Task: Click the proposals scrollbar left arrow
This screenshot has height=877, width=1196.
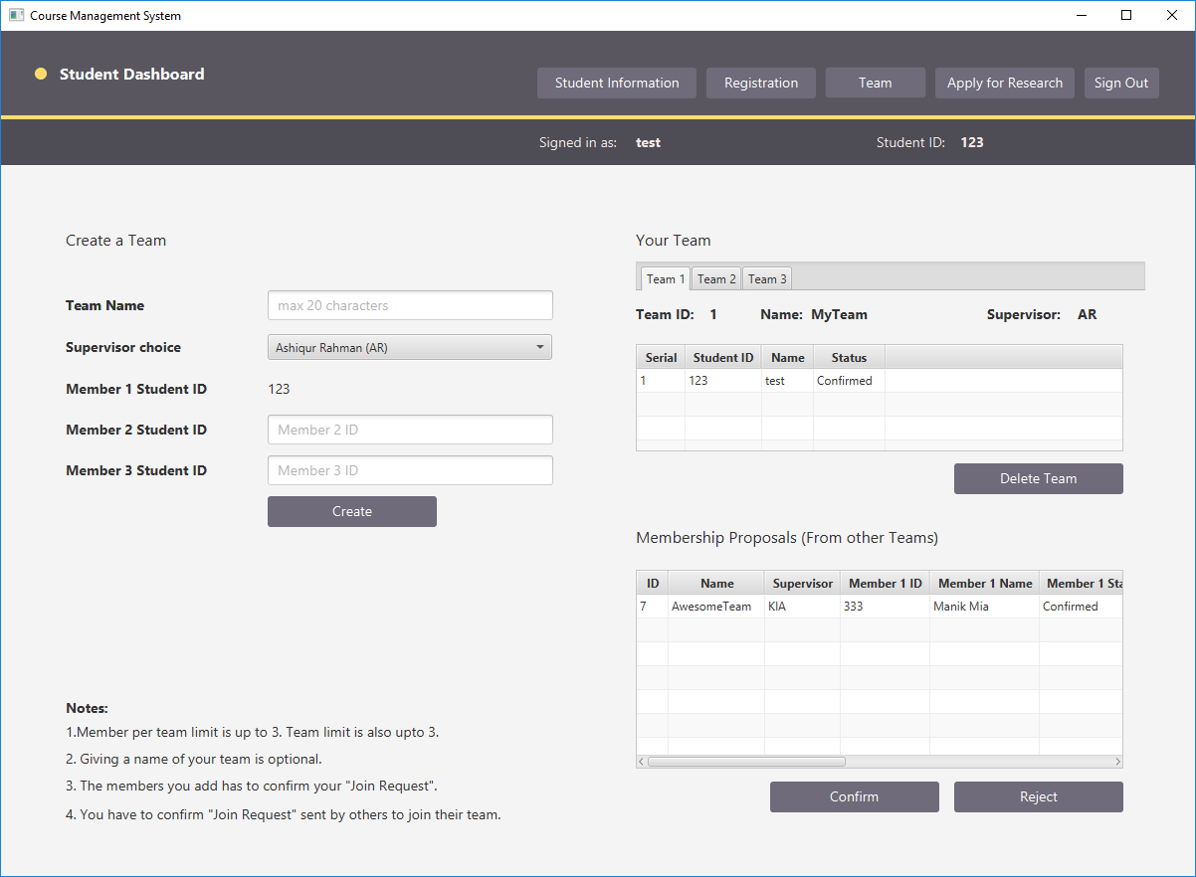Action: tap(642, 762)
